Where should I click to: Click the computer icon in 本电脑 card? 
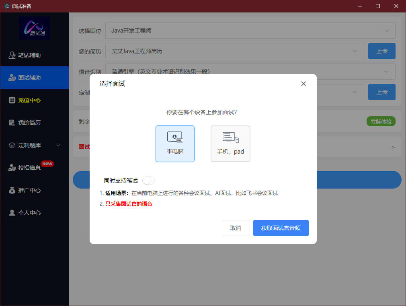click(x=175, y=137)
